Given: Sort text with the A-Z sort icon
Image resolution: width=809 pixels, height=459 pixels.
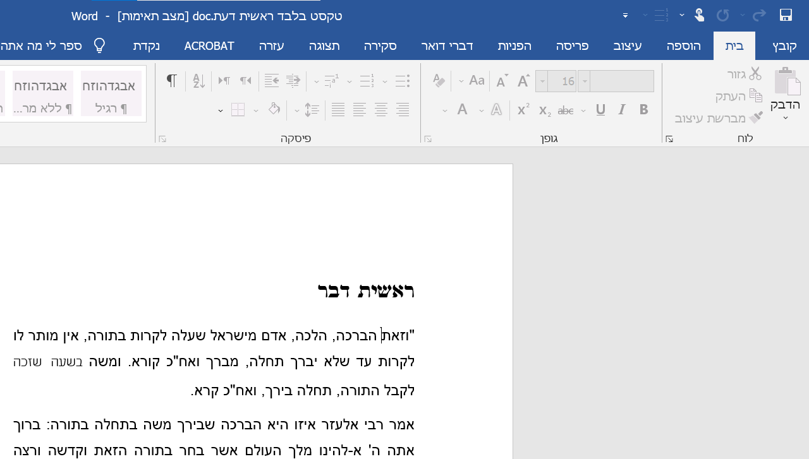Looking at the screenshot, I should [198, 81].
